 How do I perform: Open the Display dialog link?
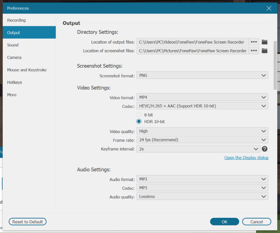tap(246, 158)
